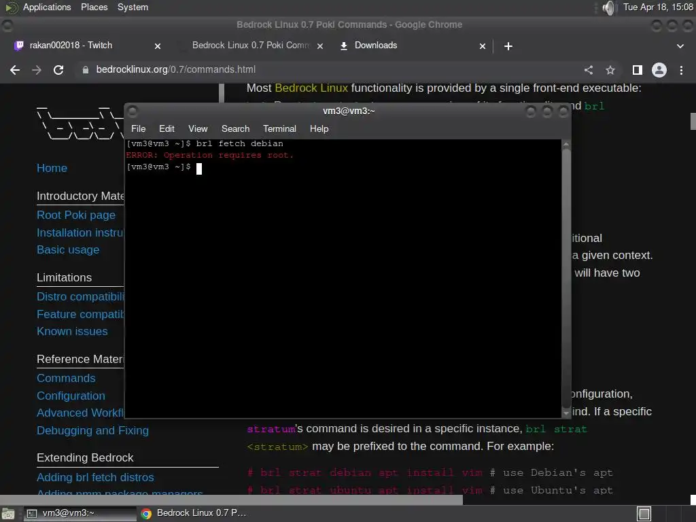696x522 pixels.
Task: Open Adding brl fetch distros link
Action: point(95,478)
